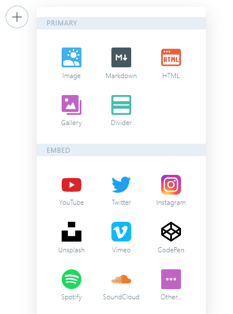Select the SoundCloud text label

[x=121, y=297]
